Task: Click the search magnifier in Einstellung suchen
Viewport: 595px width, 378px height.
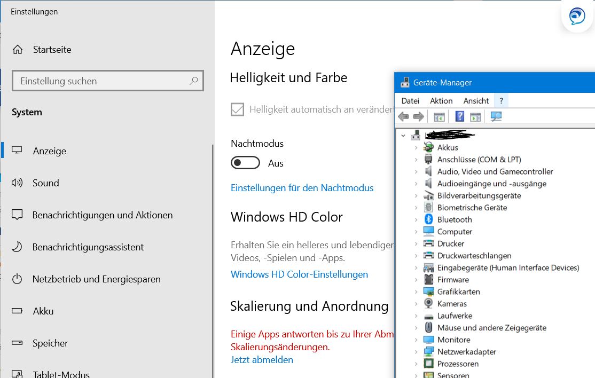Action: [193, 81]
